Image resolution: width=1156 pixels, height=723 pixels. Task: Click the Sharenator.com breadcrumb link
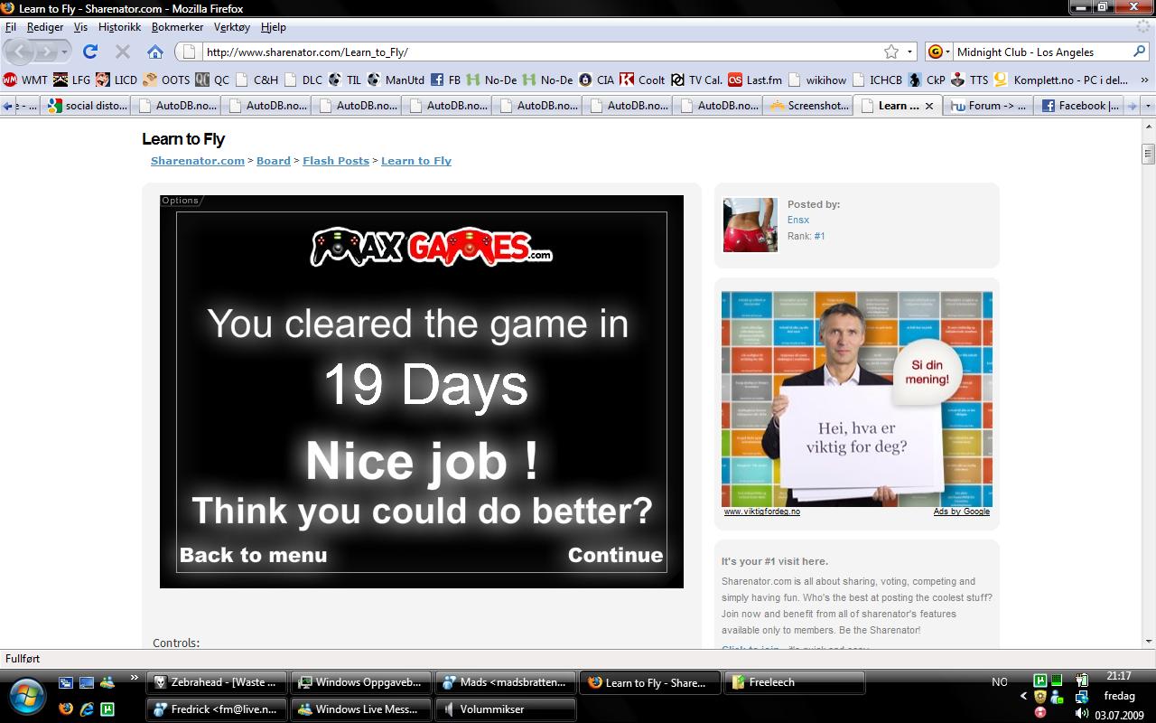(x=198, y=161)
